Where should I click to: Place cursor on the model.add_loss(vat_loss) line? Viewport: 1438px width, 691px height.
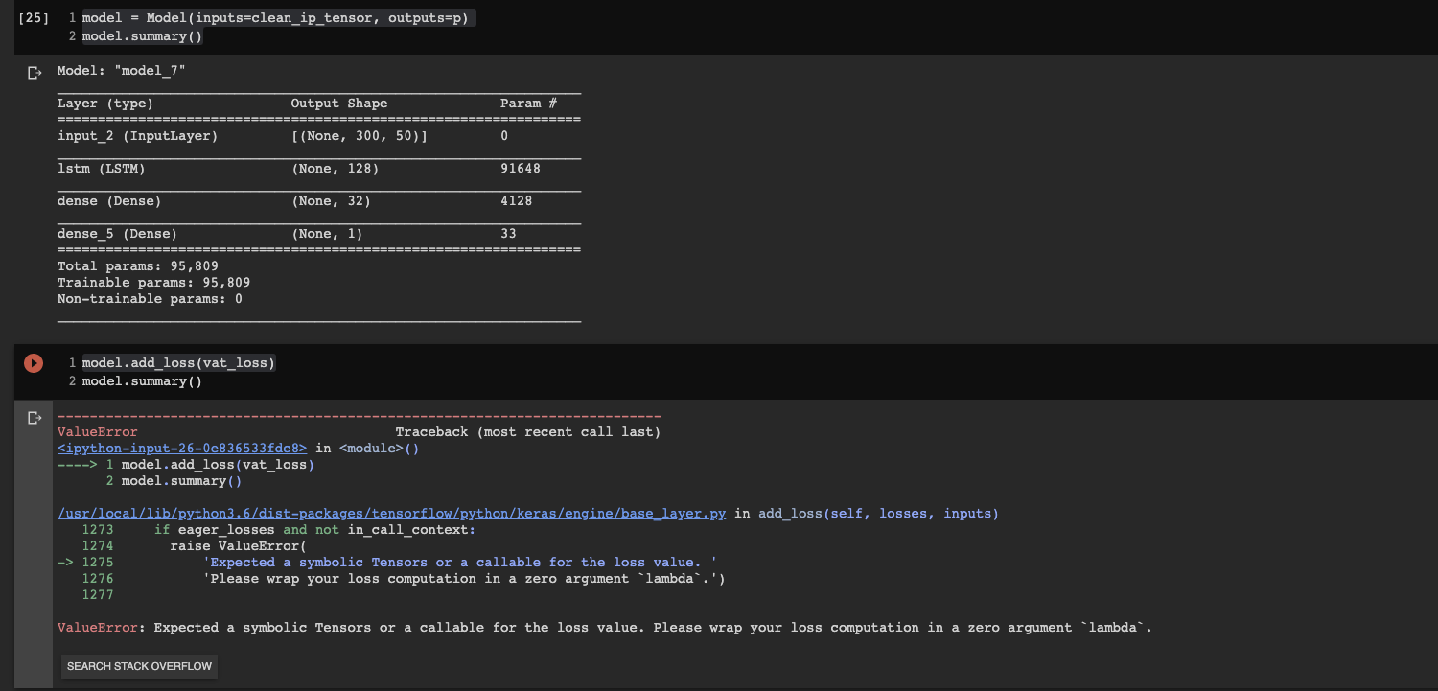point(177,362)
